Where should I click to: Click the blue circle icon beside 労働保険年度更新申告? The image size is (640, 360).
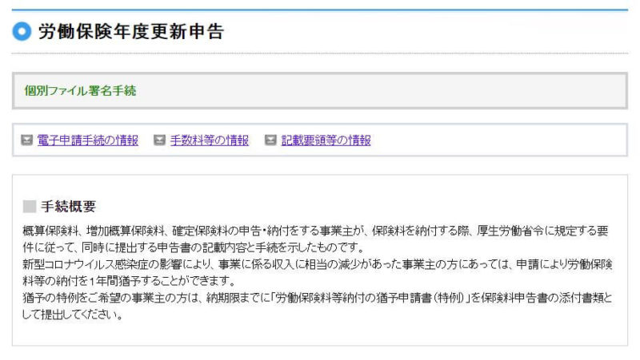pos(22,31)
